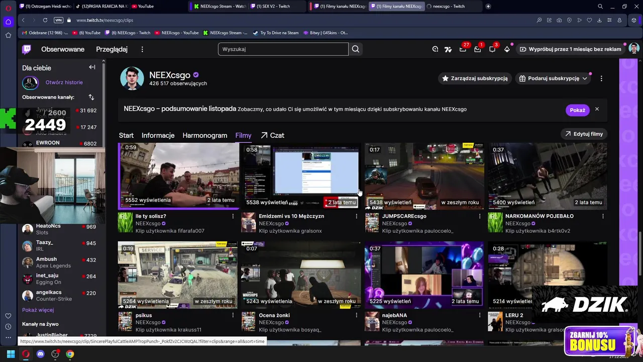Reload the page in Opera
The height and width of the screenshot is (362, 643).
pos(45,20)
